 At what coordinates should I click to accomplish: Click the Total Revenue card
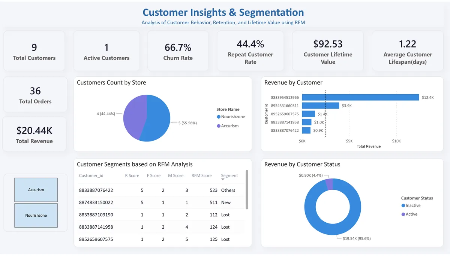[x=34, y=134]
